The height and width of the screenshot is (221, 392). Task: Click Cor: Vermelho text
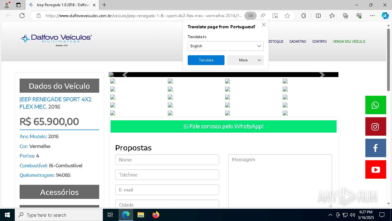tap(35, 146)
